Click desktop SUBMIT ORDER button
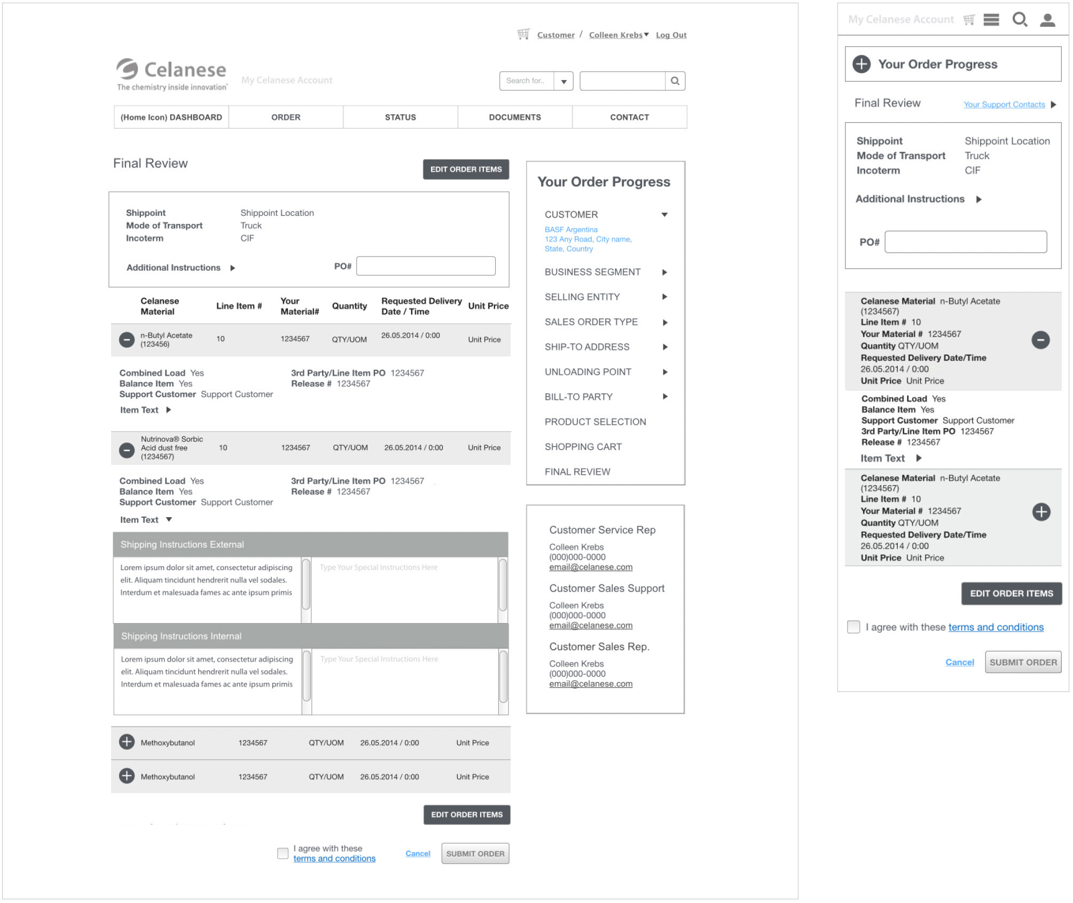 tap(475, 853)
